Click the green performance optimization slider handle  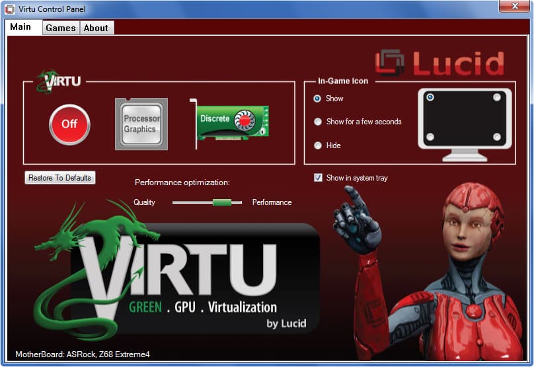[222, 202]
